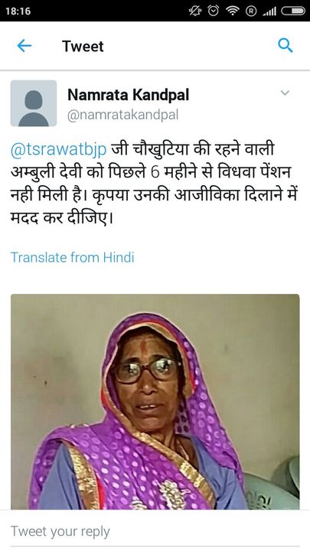The width and height of the screenshot is (310, 551).
Task: Open the @tsrawatbjp mention link
Action: pyautogui.click(x=59, y=151)
